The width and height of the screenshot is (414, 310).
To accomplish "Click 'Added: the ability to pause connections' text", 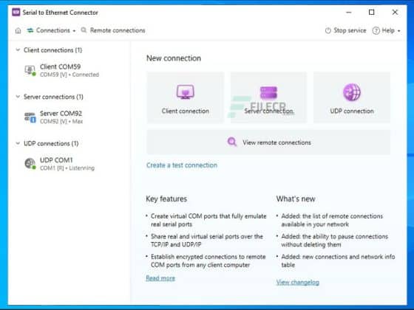I will 334,241.
